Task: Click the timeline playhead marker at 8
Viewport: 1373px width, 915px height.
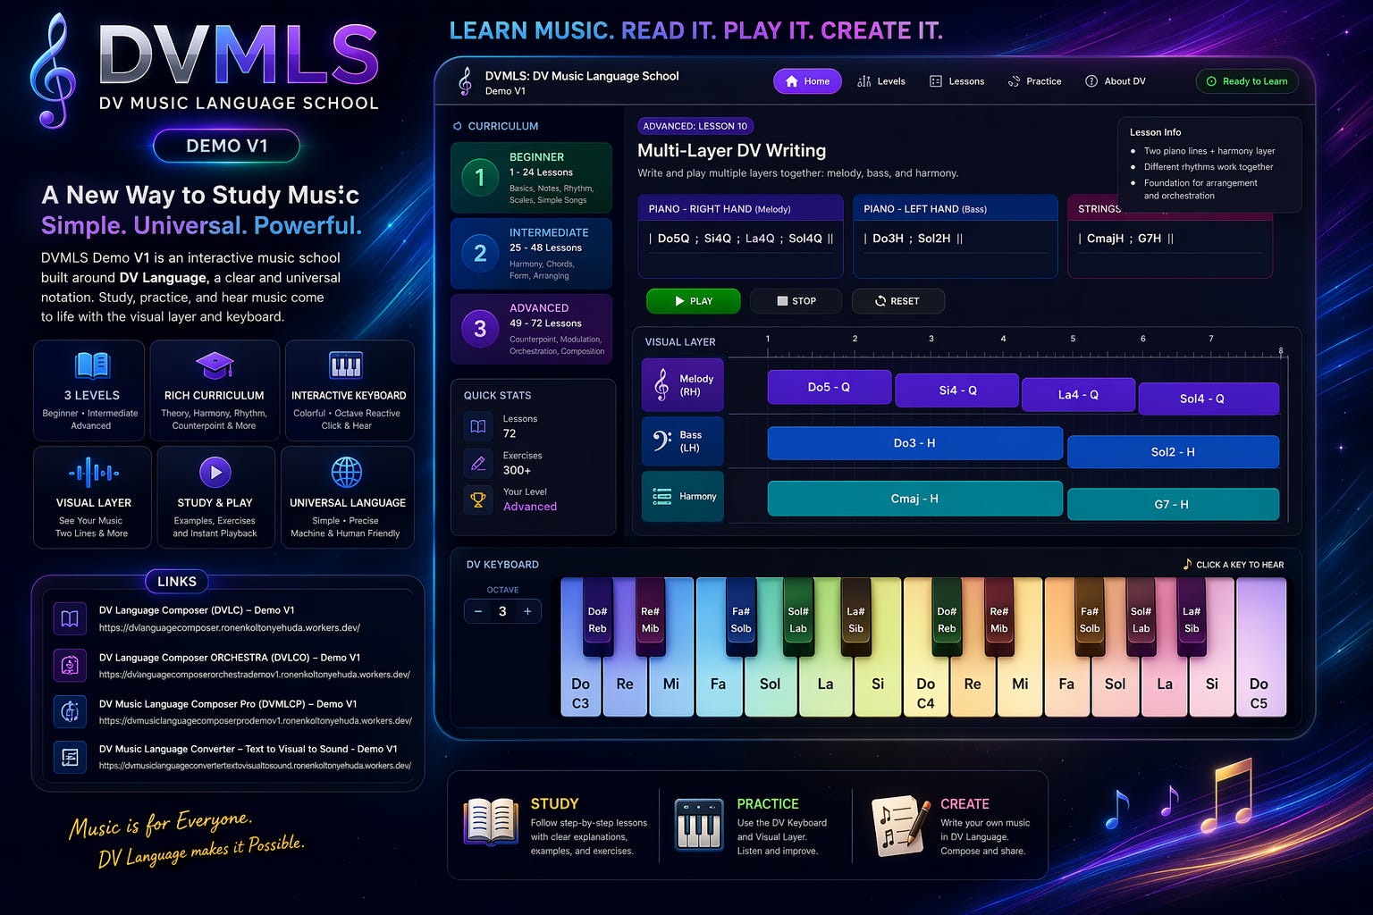Action: coord(1281,352)
